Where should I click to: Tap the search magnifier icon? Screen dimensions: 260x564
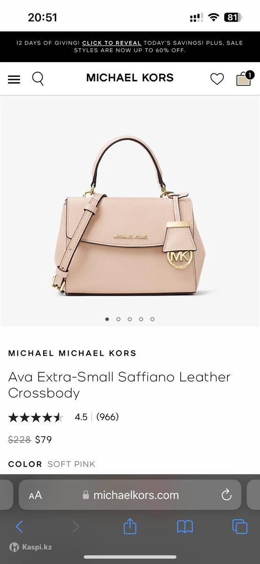tap(38, 78)
